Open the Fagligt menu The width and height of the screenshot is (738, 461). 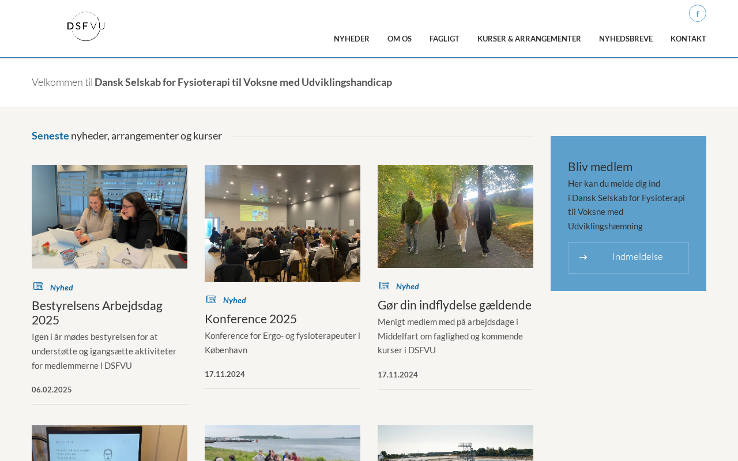click(x=445, y=39)
